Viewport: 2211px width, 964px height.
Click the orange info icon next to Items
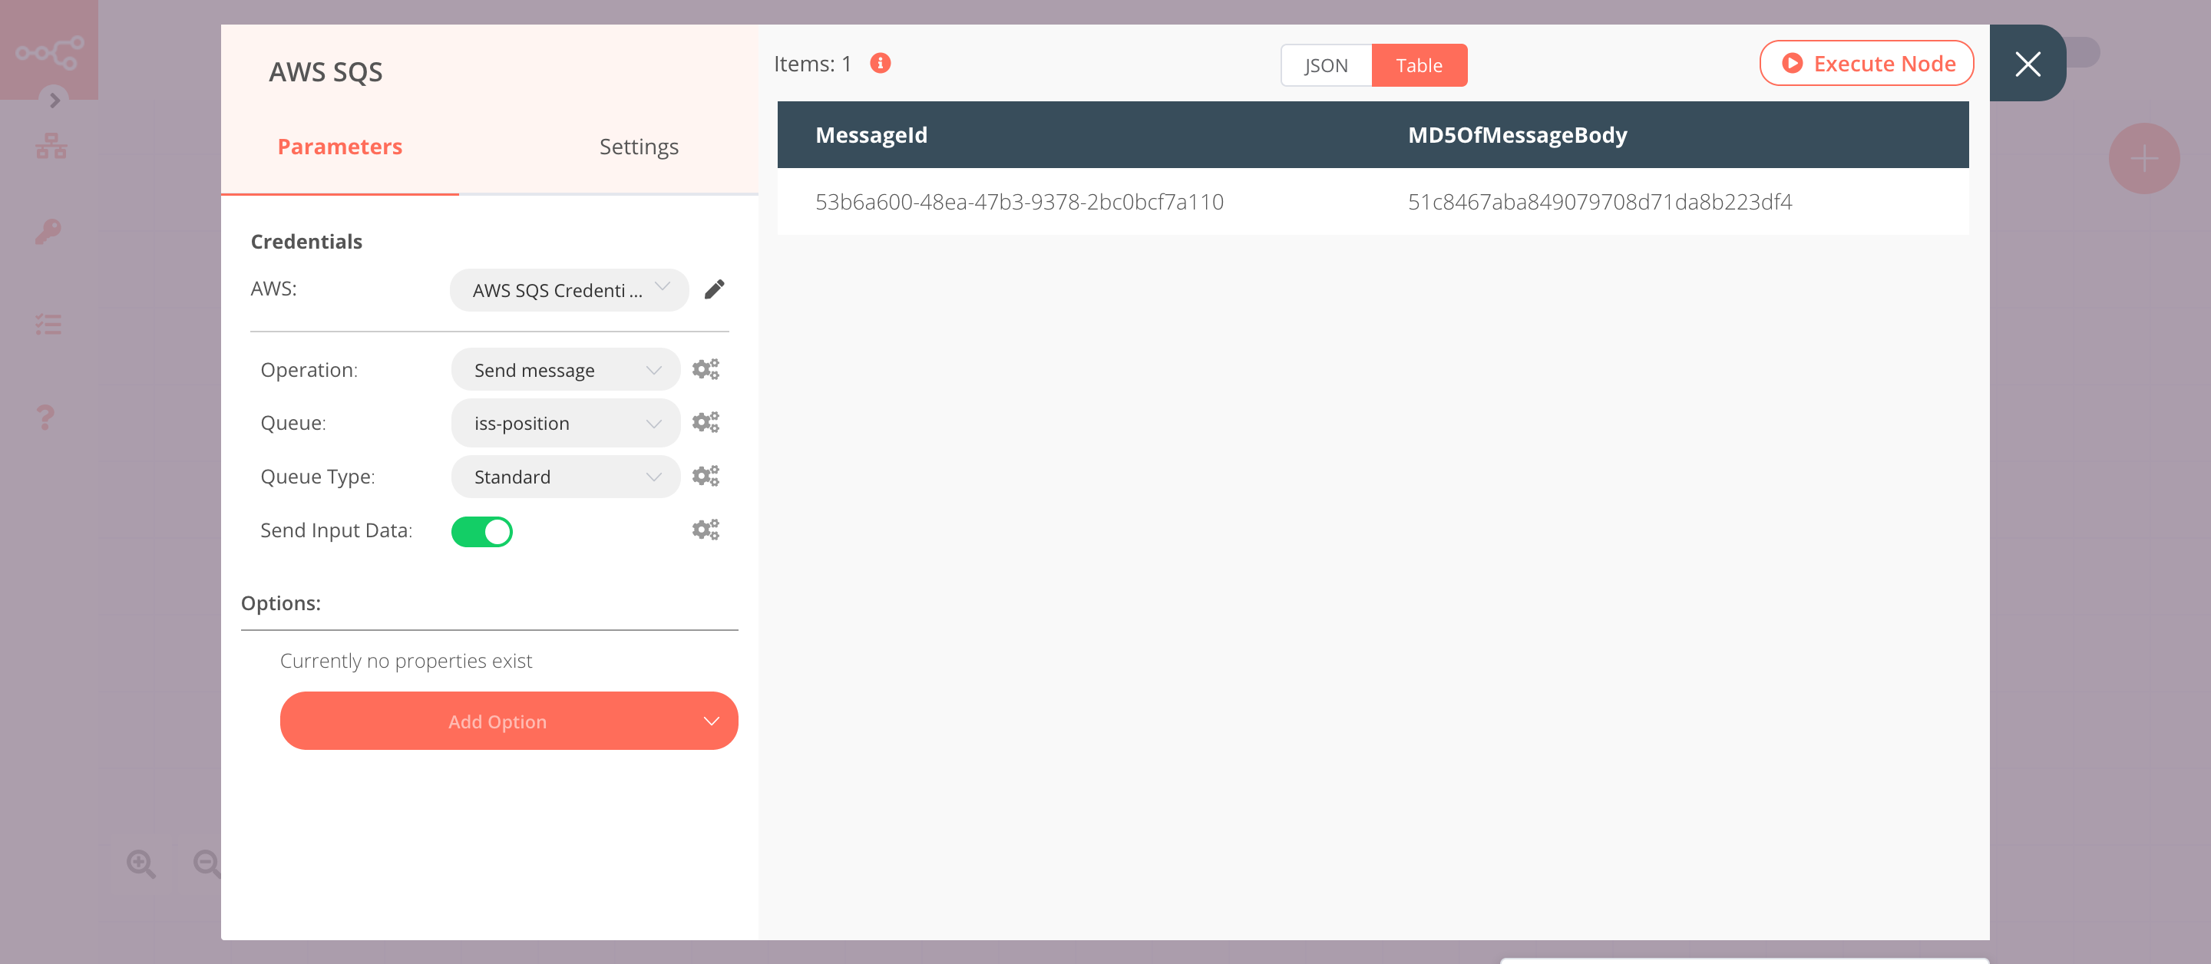pos(881,62)
